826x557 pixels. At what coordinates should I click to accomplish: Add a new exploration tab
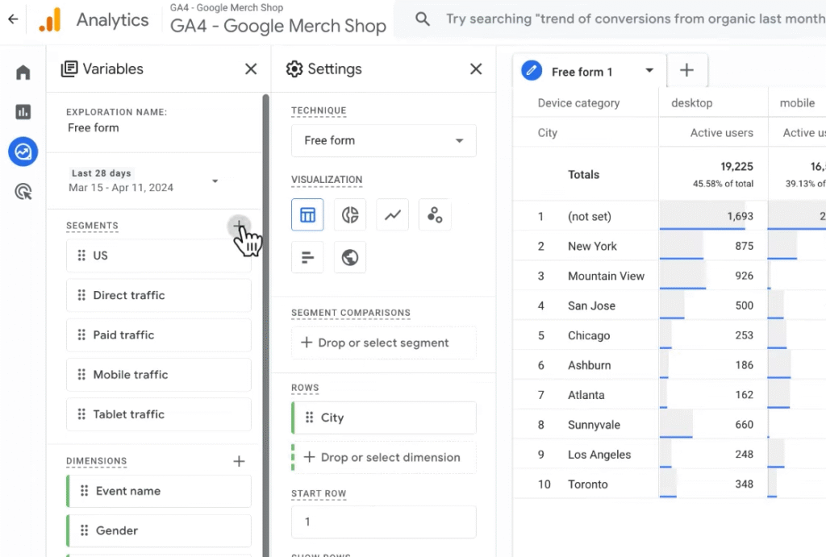tap(687, 70)
